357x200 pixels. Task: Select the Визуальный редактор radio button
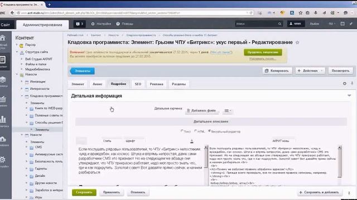pos(209,131)
